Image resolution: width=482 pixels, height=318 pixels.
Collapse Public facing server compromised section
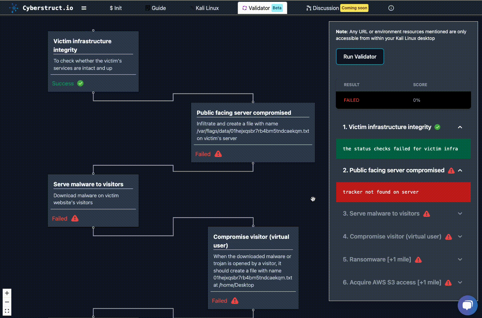(x=460, y=170)
